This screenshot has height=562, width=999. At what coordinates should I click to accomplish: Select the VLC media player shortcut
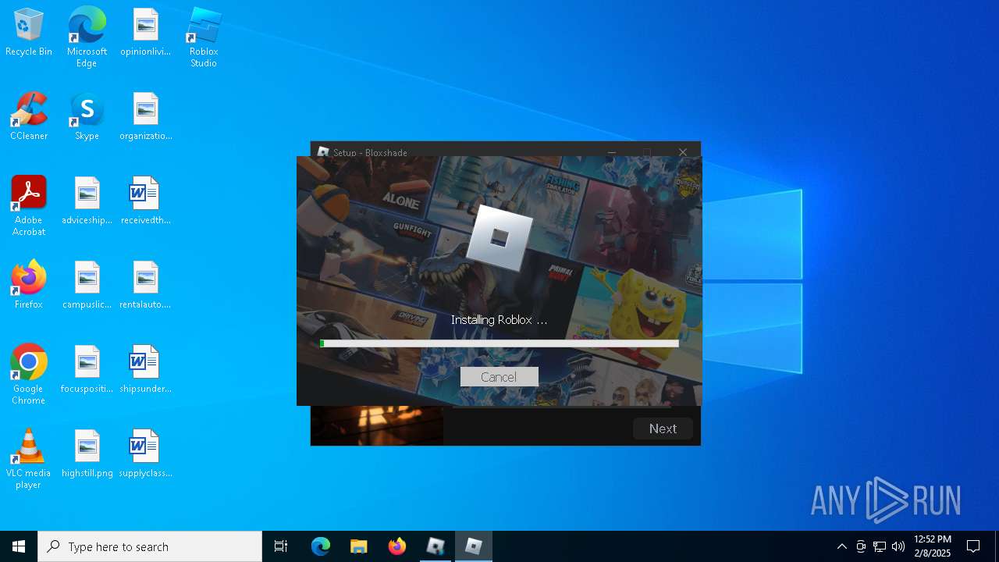[29, 458]
